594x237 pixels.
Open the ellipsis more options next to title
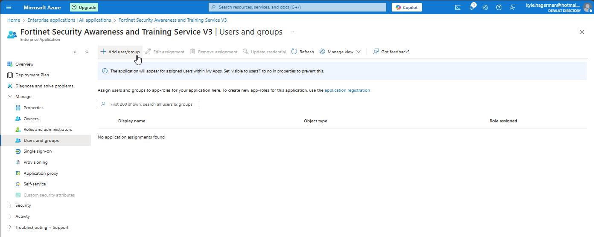(x=293, y=32)
